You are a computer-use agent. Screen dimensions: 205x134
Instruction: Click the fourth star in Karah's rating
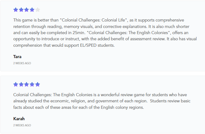click(x=32, y=85)
